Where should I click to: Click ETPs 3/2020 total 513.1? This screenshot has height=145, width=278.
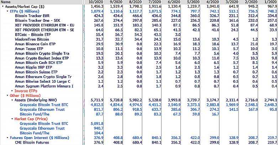point(234,11)
